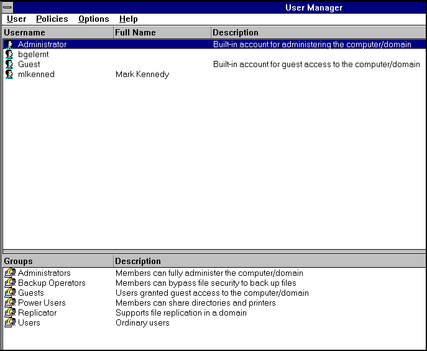This screenshot has width=427, height=351.
Task: Click the Administrators group icon
Action: [11, 273]
